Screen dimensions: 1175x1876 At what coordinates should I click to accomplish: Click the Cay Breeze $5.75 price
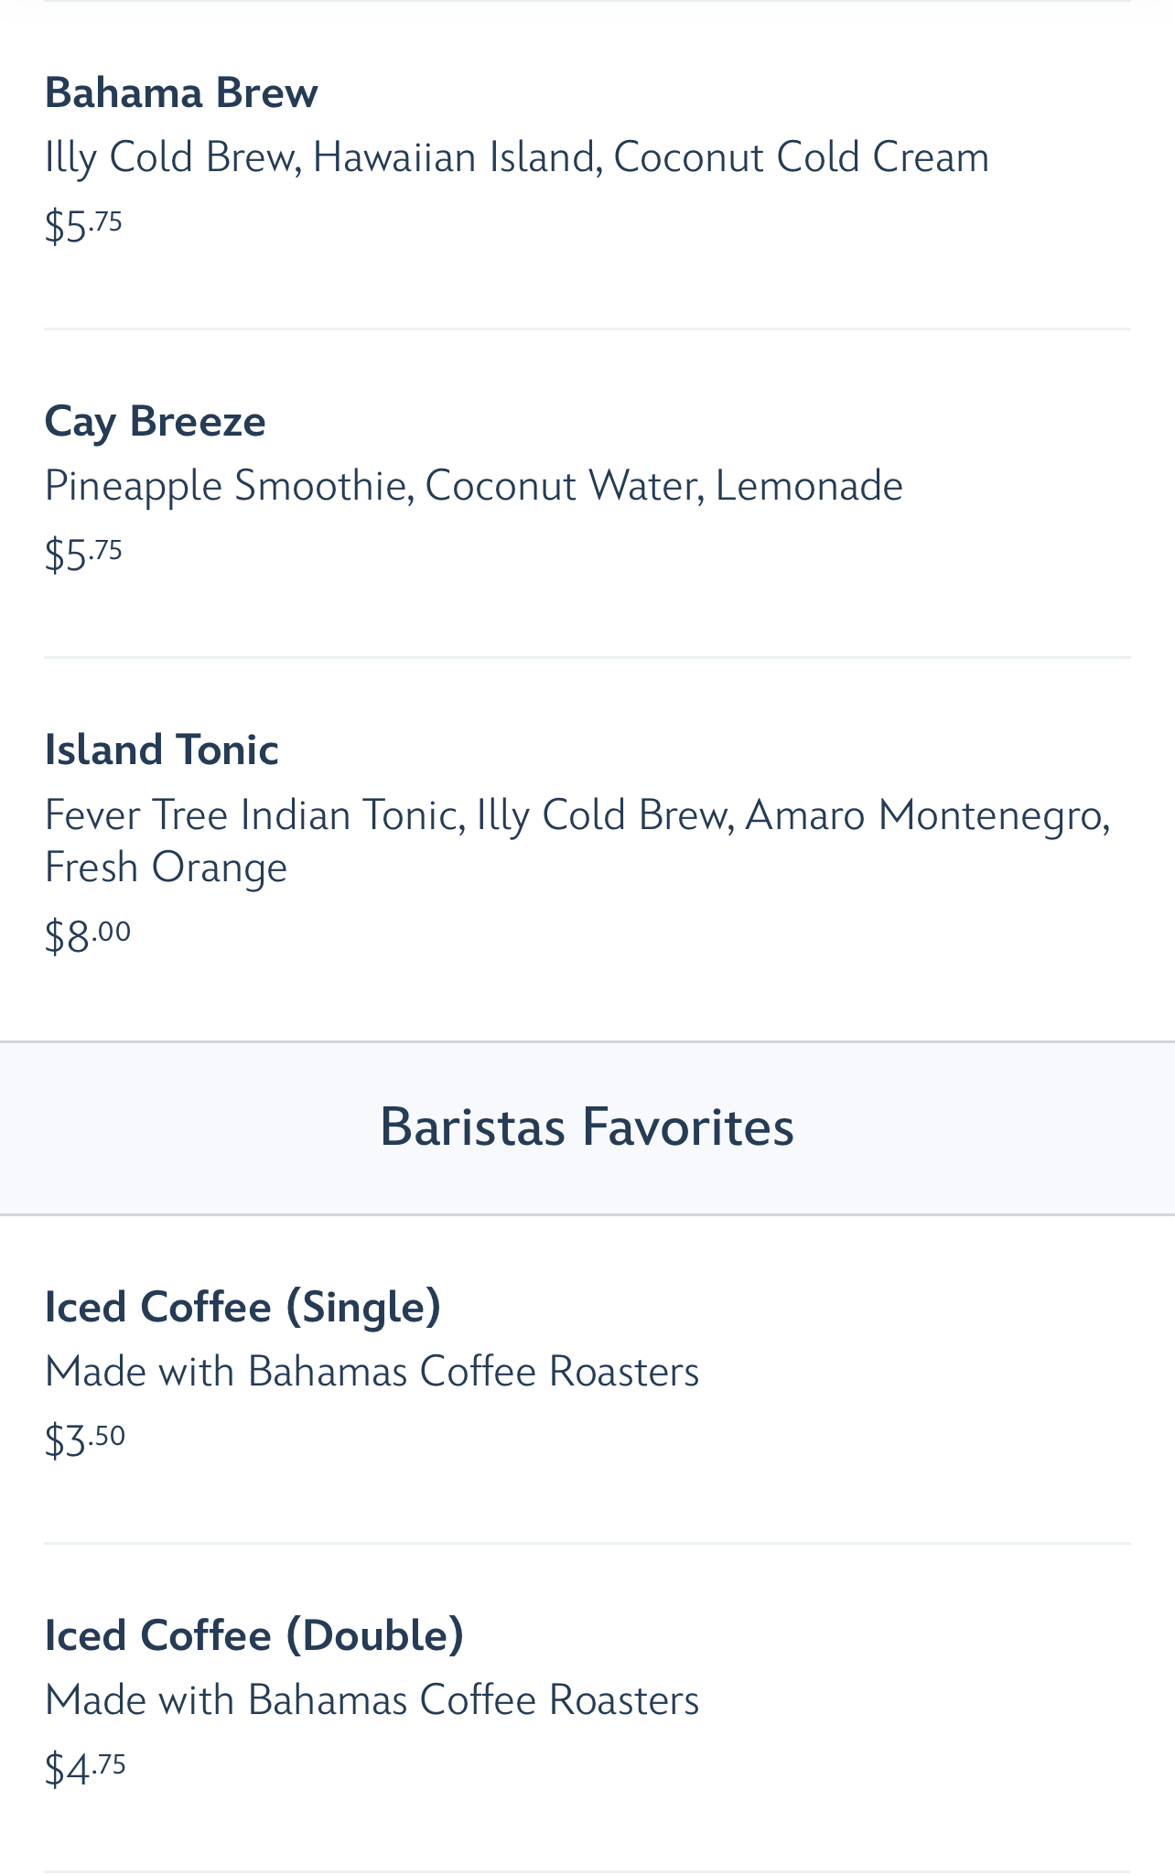83,554
